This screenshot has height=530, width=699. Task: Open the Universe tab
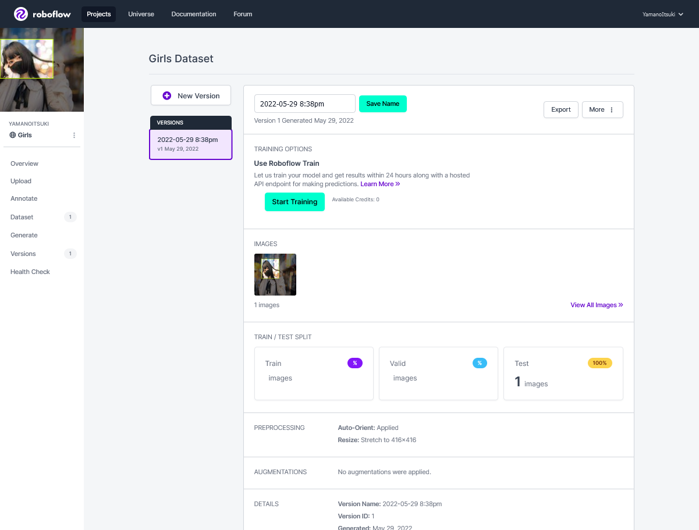pyautogui.click(x=141, y=14)
